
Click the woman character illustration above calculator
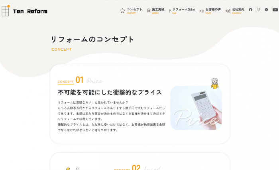[214, 83]
